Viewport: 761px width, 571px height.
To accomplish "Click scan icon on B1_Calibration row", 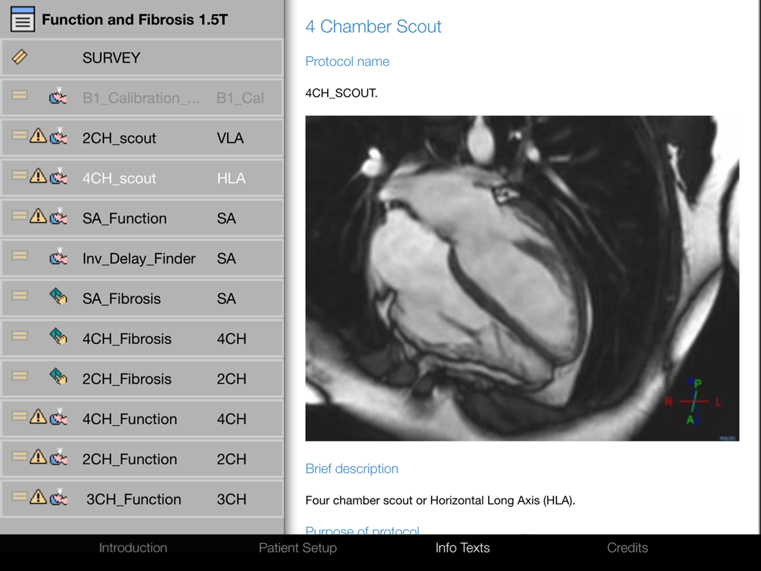I will pyautogui.click(x=58, y=96).
